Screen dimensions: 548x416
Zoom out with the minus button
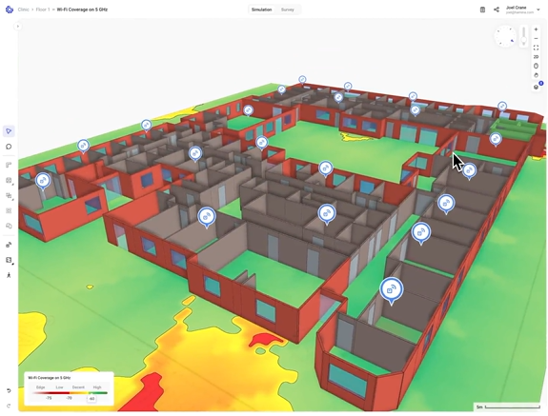537,39
